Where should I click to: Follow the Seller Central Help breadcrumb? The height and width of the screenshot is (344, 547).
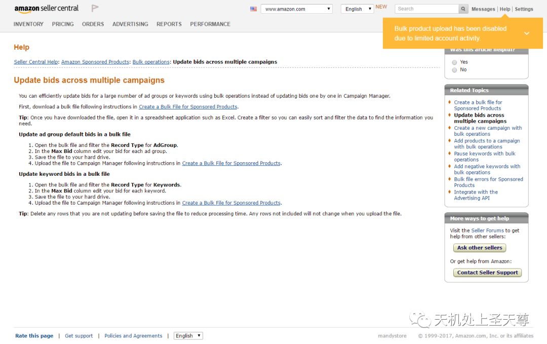coord(36,62)
